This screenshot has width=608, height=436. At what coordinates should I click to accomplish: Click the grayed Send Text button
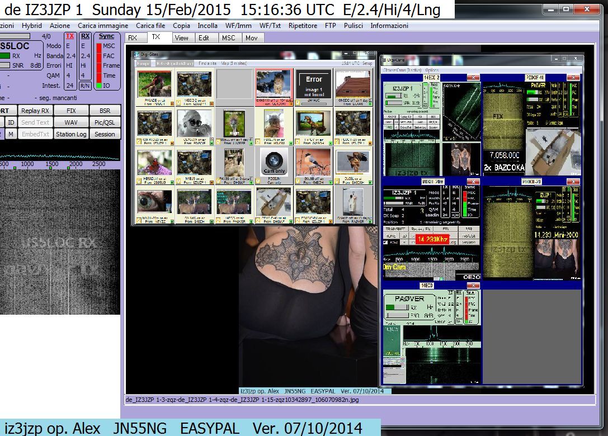tap(35, 122)
